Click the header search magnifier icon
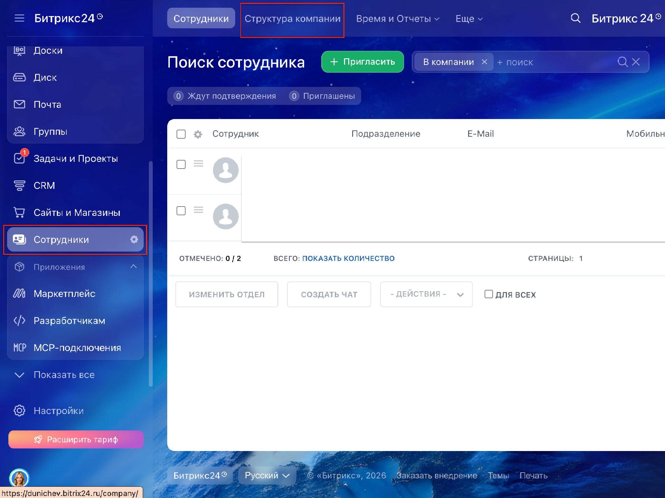Screen dimensions: 665x498 [x=575, y=18]
